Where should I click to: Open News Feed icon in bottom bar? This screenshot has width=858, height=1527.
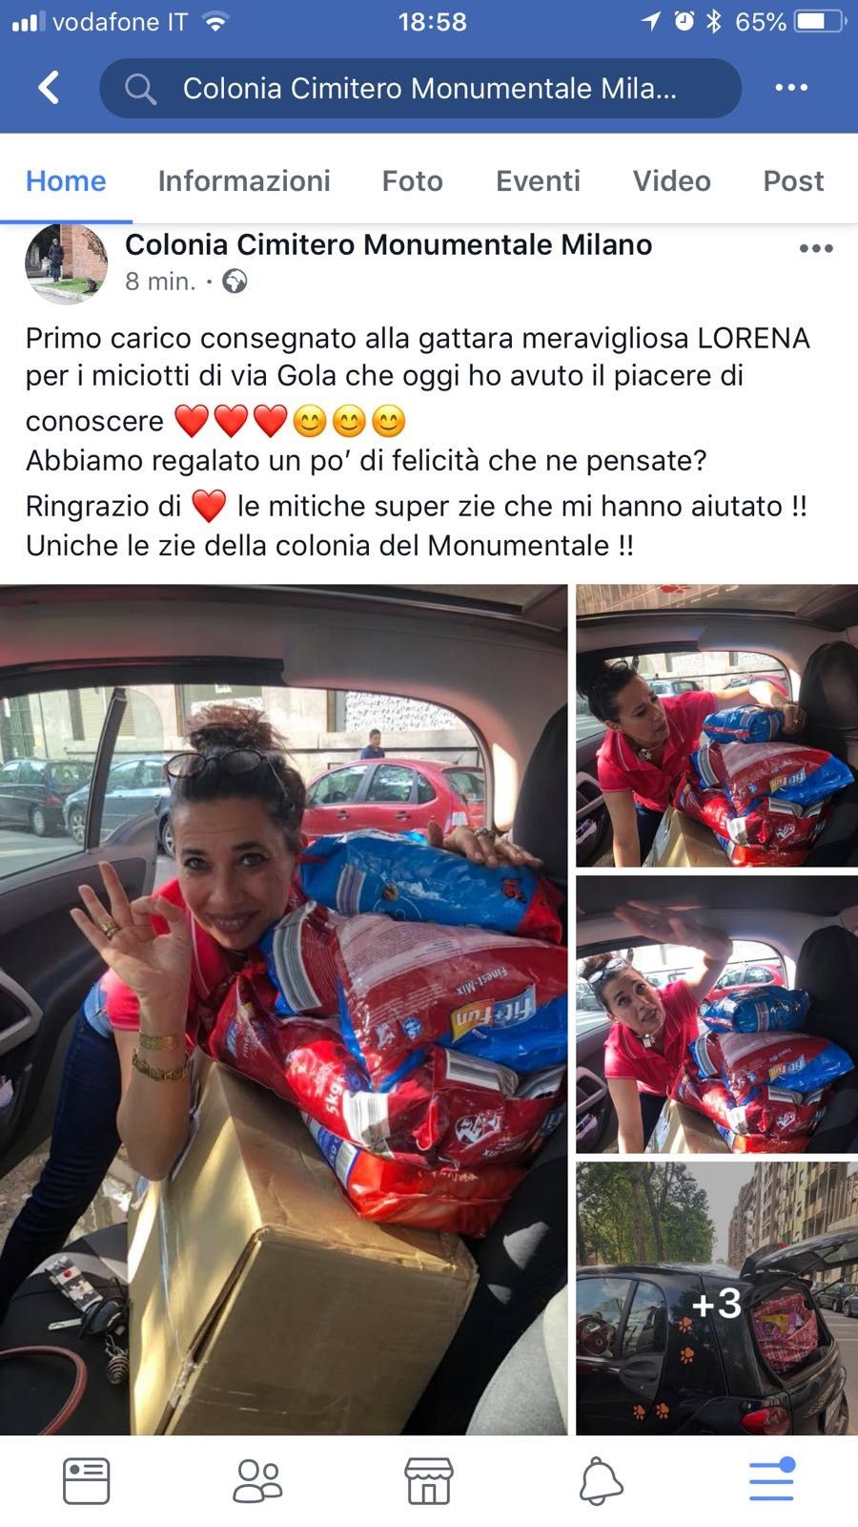[x=87, y=1482]
